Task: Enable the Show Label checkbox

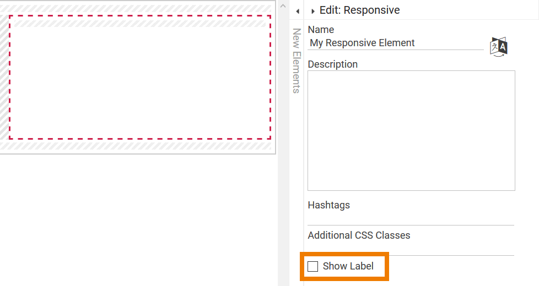Action: (x=313, y=267)
